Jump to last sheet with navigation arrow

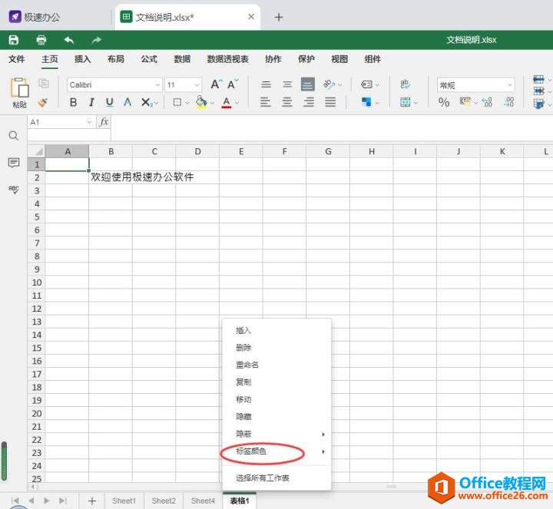[x=63, y=501]
